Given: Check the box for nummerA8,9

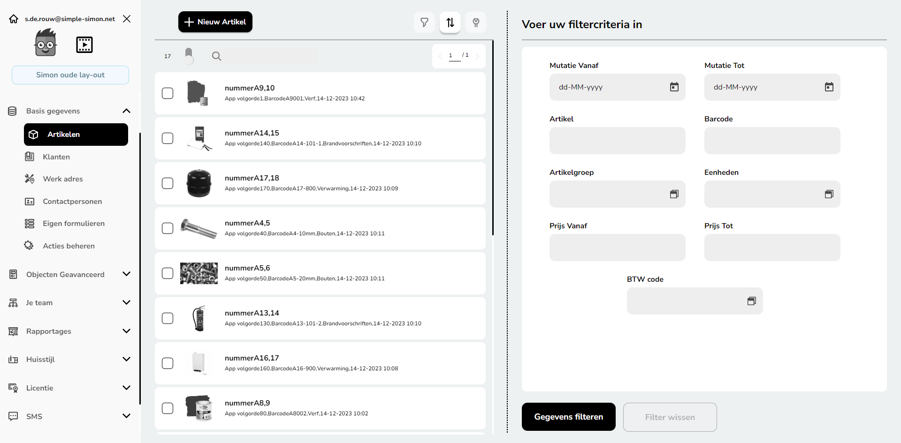Looking at the screenshot, I should pos(168,408).
